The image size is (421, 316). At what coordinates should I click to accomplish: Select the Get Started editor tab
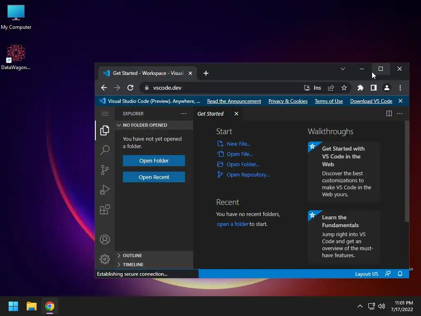(x=210, y=114)
